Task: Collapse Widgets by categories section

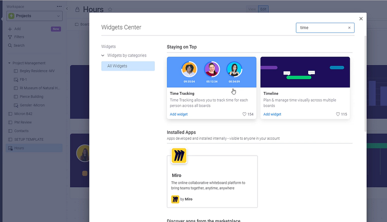Action: pos(103,56)
